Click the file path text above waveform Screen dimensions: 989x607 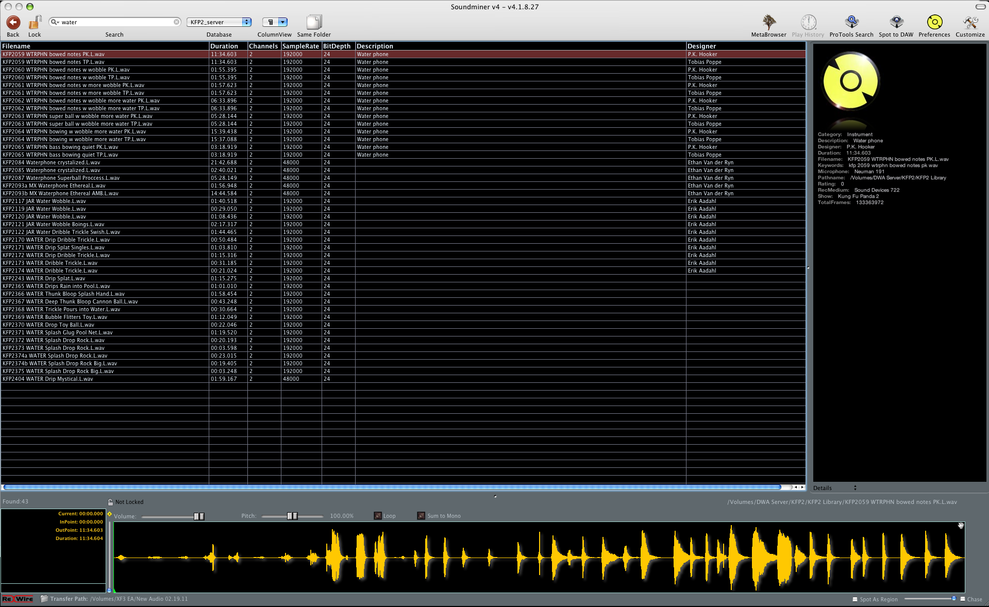point(842,502)
